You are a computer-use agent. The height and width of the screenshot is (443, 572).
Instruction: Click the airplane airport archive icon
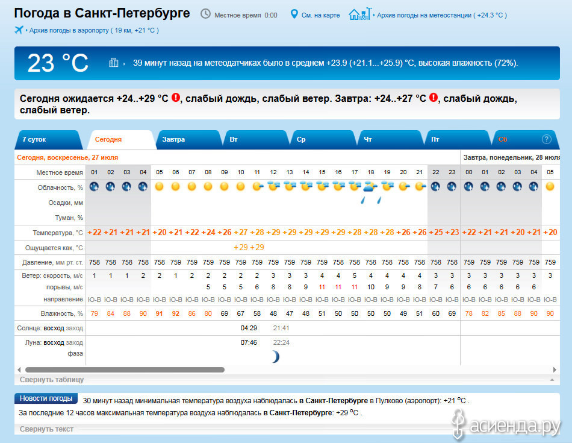tap(19, 30)
